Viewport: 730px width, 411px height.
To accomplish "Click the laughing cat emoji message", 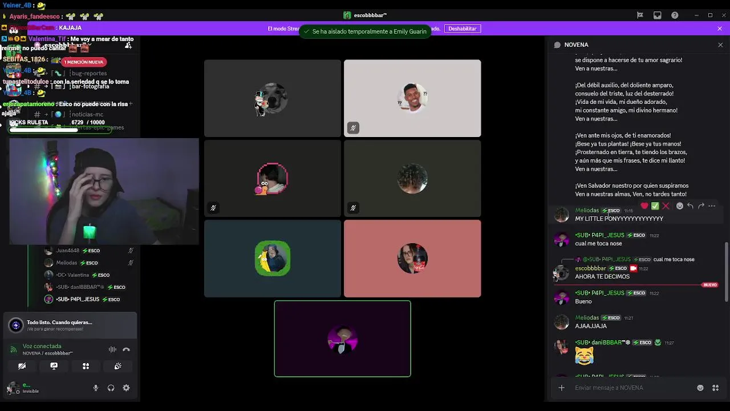I will [584, 356].
